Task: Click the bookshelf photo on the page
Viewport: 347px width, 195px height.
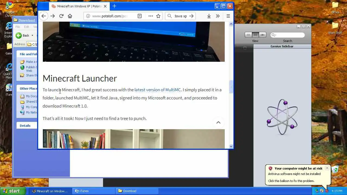Action: coord(134,139)
